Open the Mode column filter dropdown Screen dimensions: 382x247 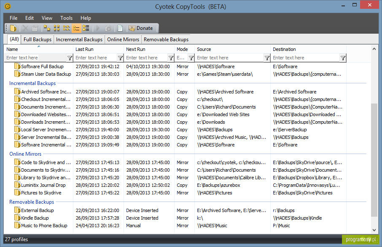pyautogui.click(x=191, y=58)
